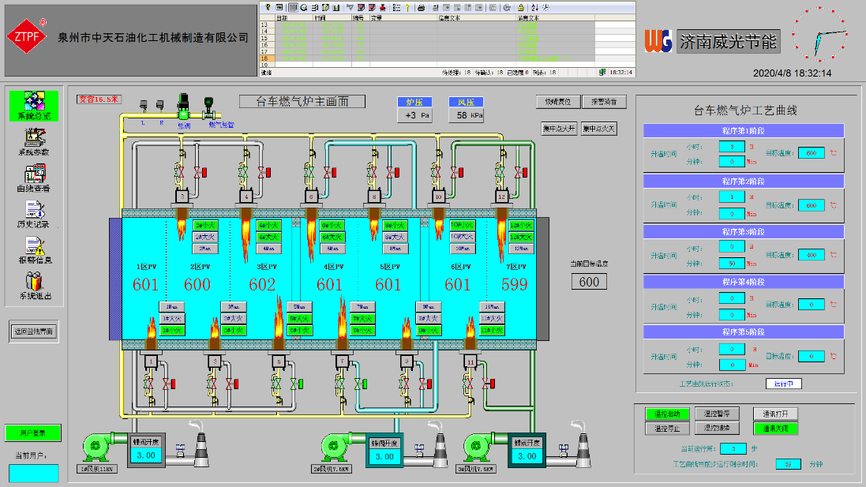Click the red shutoff valve above burner 3
The width and height of the screenshot is (866, 487).
coord(201,173)
